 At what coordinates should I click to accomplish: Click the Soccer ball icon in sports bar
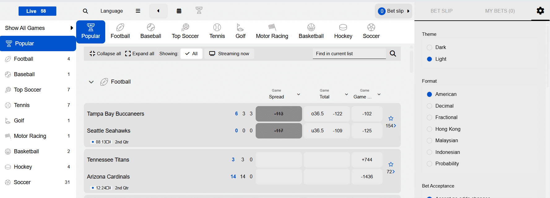(x=371, y=27)
